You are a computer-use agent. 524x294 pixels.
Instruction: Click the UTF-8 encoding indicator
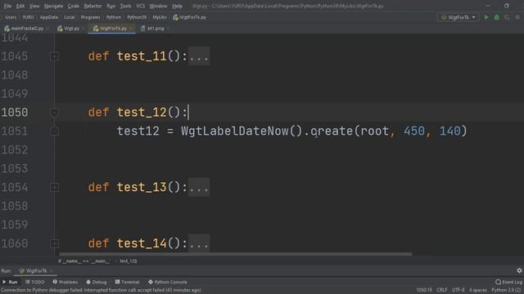(x=458, y=290)
